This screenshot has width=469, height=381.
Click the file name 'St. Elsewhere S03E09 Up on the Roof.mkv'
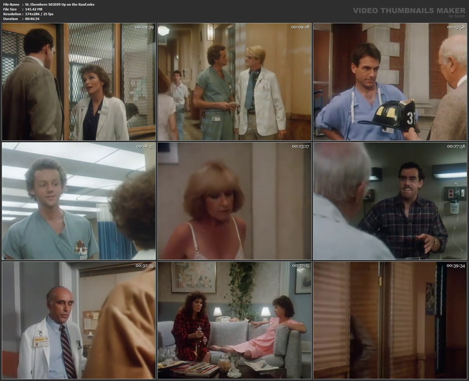(60, 4)
